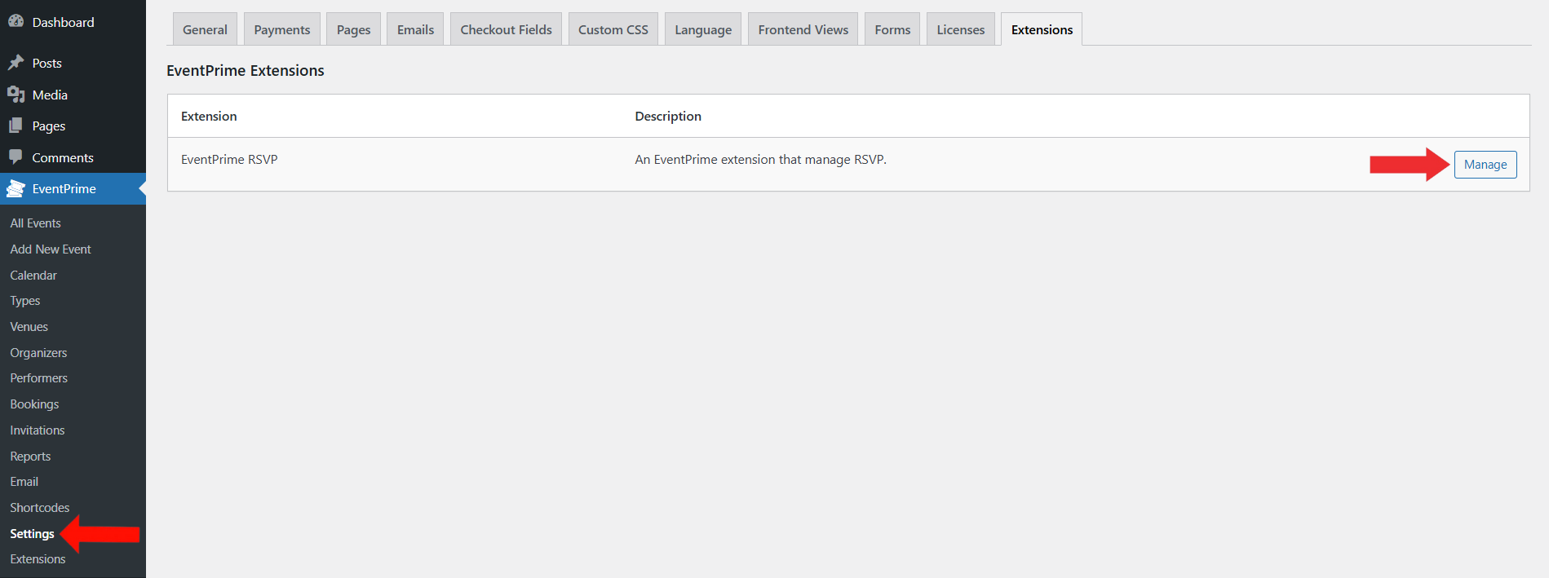Select the Checkout Fields tab

(x=506, y=29)
